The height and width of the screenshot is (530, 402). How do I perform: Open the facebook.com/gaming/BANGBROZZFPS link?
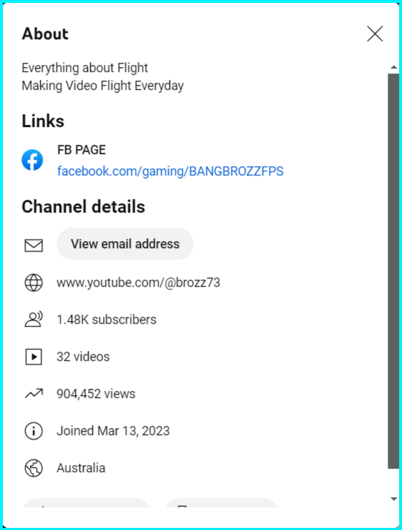coord(170,171)
